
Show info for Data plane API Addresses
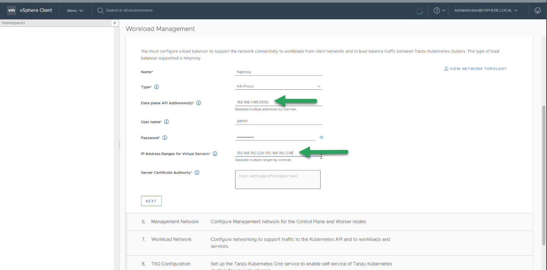(x=199, y=103)
